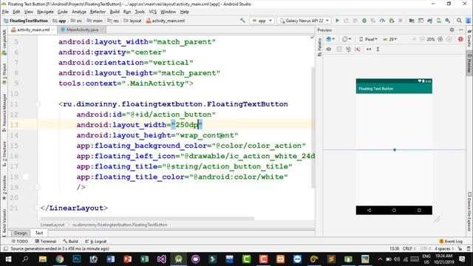Click the expand horizontally arrows icon
This screenshot has height=266, width=473.
point(369,50)
